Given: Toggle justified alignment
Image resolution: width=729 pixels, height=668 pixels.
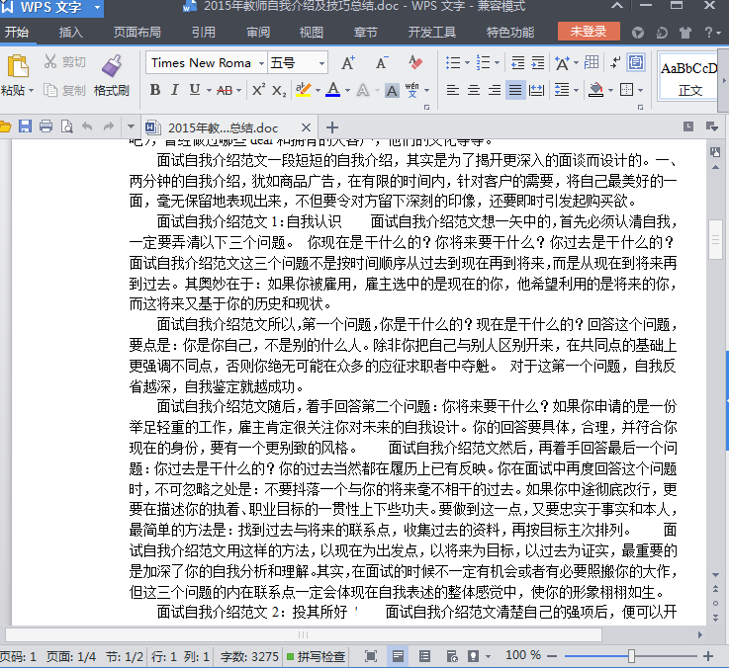Looking at the screenshot, I should point(515,90).
